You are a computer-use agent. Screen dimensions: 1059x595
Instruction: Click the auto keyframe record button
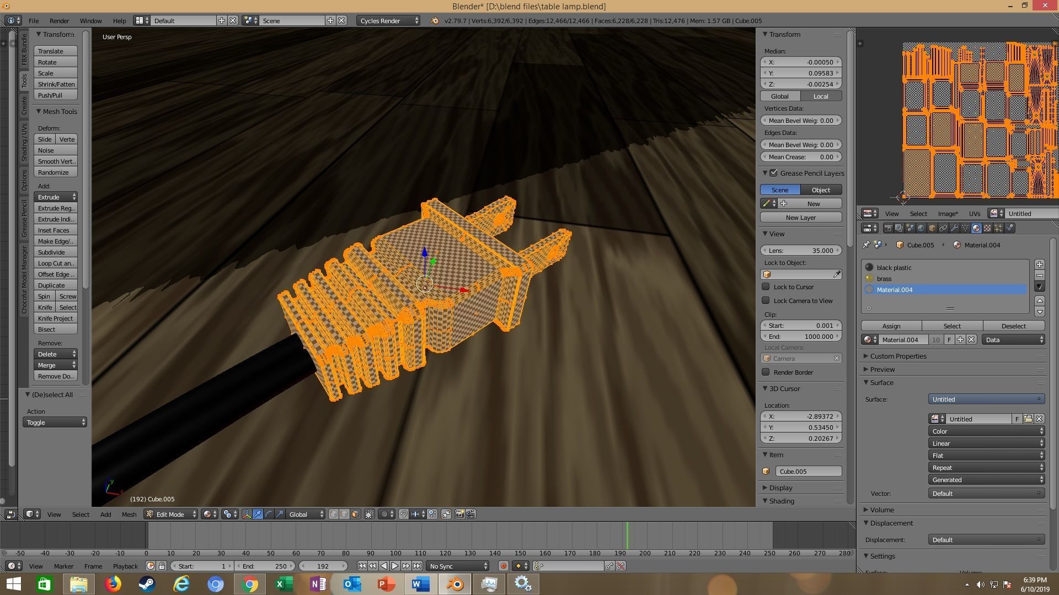point(503,566)
